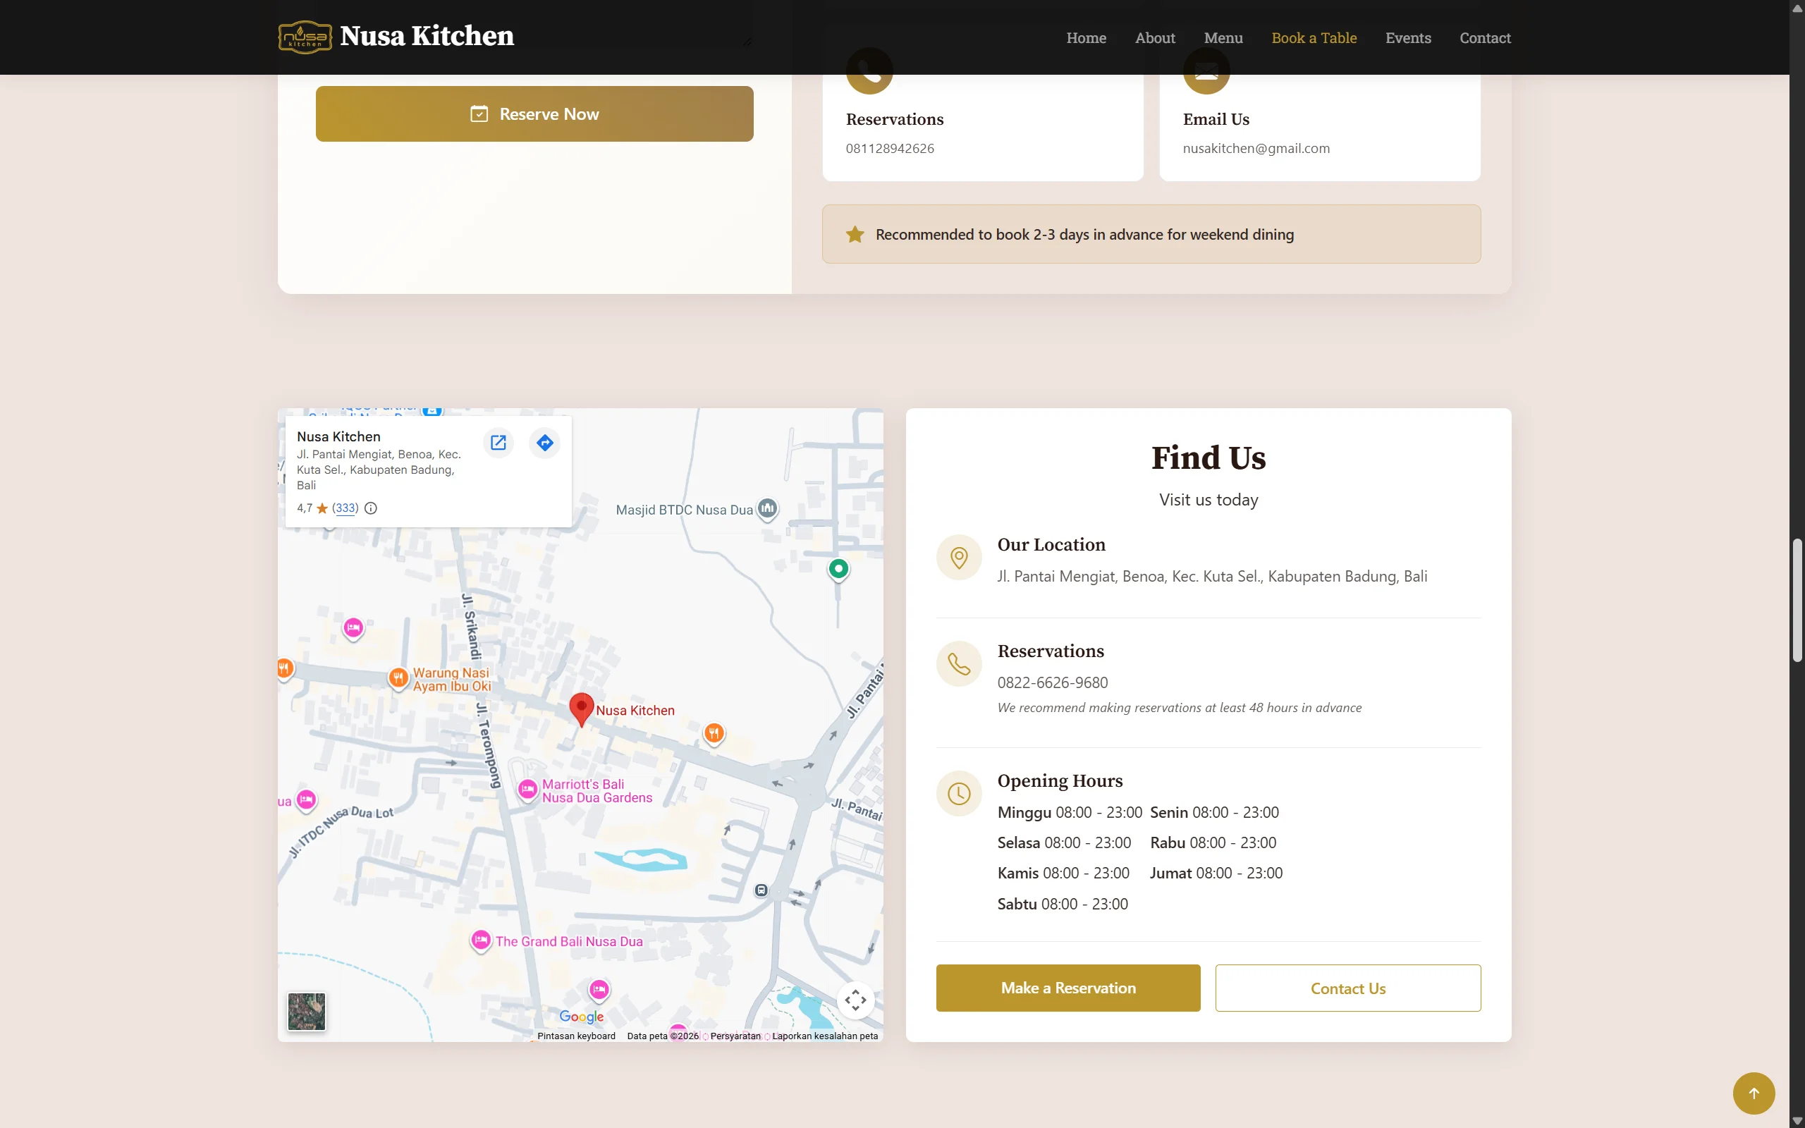Open the About page in navigation
The image size is (1805, 1128).
coord(1155,38)
